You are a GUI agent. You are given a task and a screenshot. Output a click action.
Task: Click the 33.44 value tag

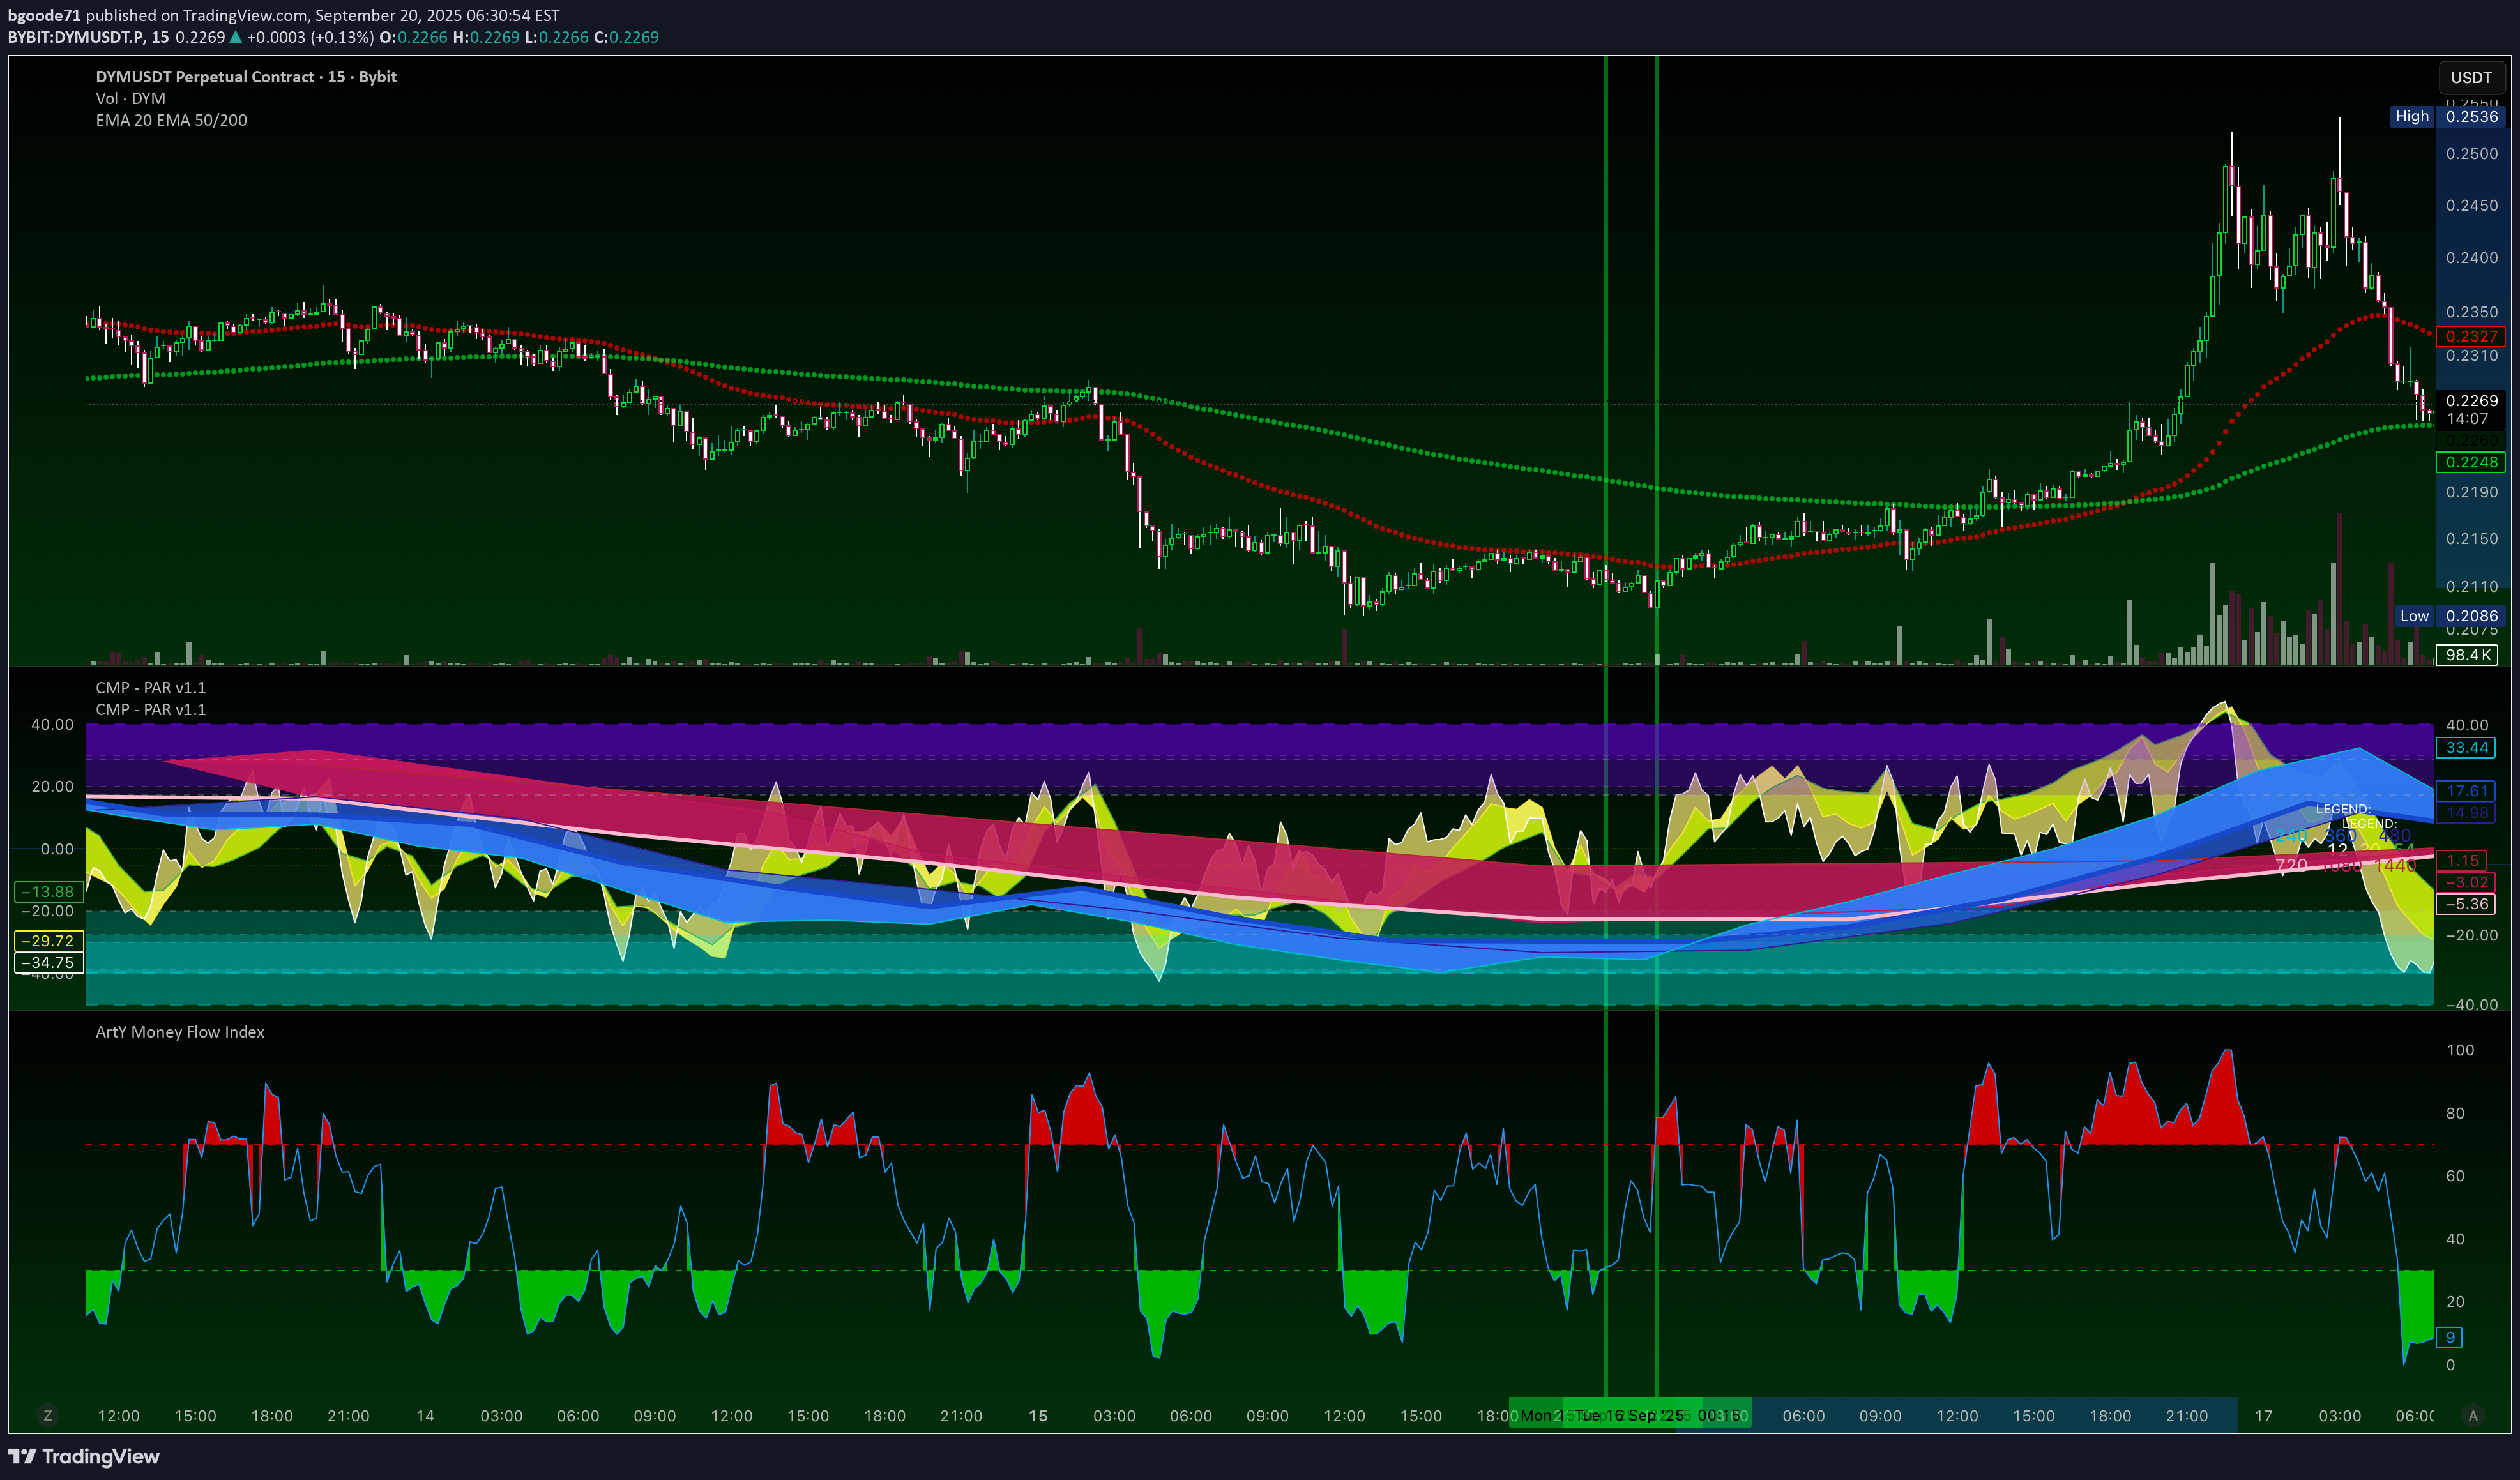2467,747
